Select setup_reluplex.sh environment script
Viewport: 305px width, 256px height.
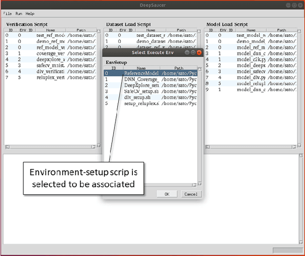142,103
